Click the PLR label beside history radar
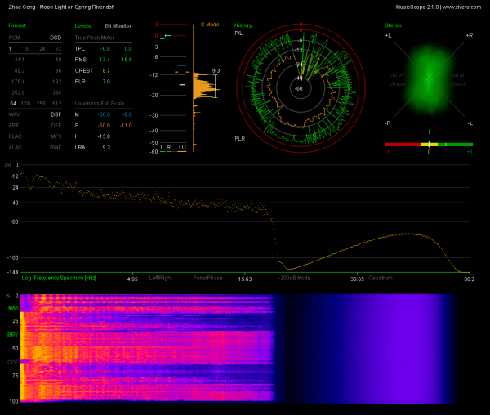The width and height of the screenshot is (490, 415). point(239,139)
